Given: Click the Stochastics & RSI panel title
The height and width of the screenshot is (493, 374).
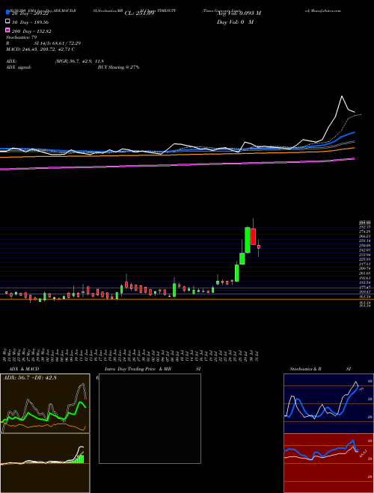Looking at the screenshot, I should click(320, 369).
